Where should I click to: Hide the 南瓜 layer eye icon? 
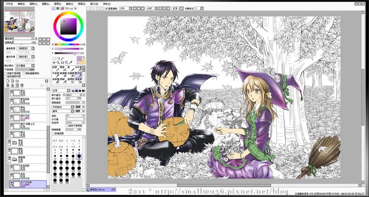click(11, 132)
